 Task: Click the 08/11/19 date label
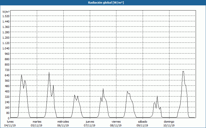[x=116, y=125]
